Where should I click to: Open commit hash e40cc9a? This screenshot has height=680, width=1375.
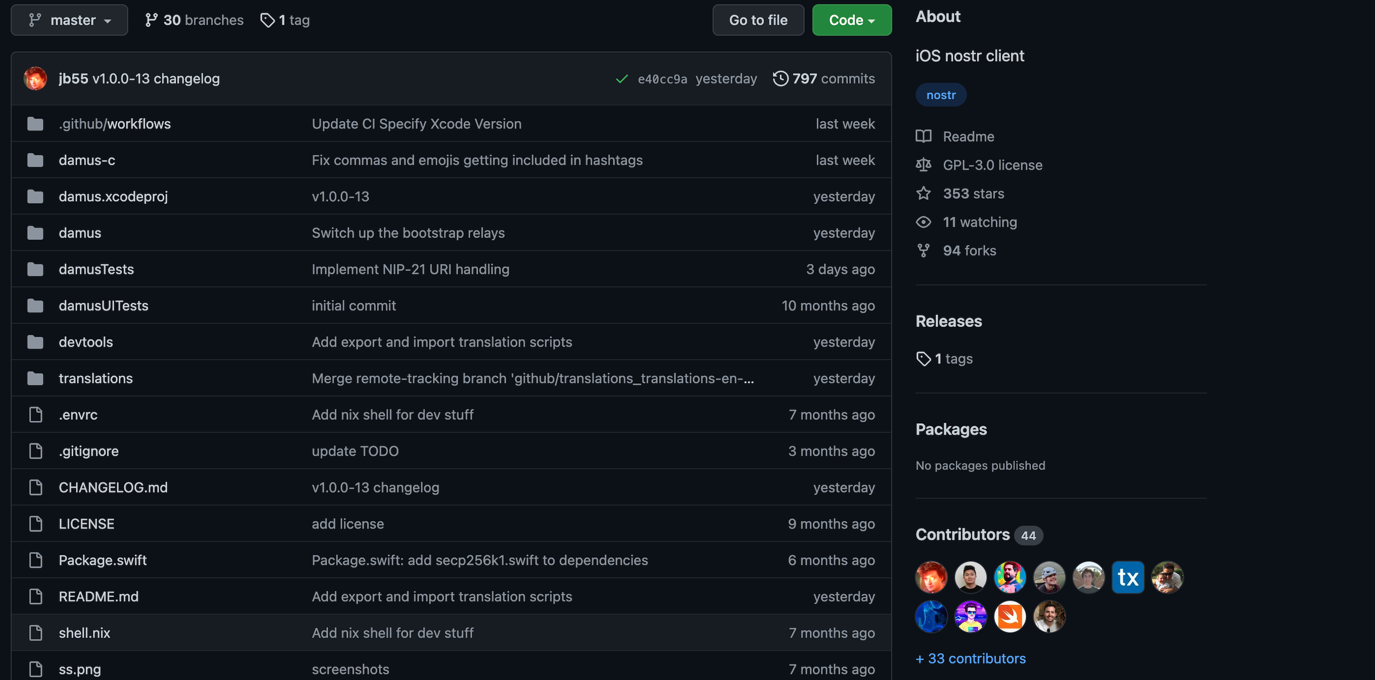point(663,79)
